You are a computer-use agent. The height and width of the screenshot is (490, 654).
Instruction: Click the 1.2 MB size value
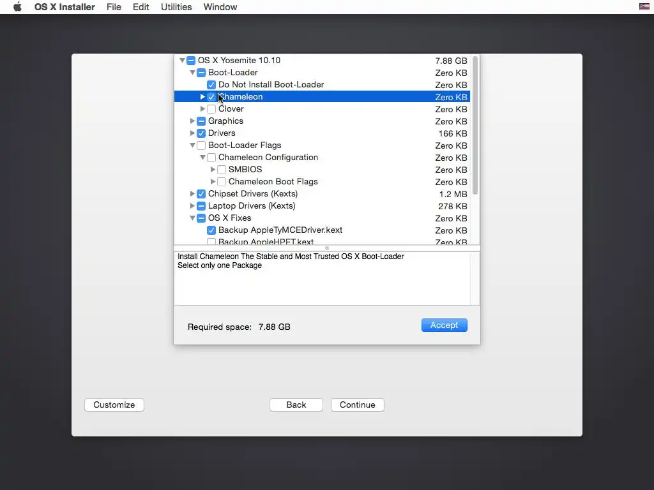(453, 194)
